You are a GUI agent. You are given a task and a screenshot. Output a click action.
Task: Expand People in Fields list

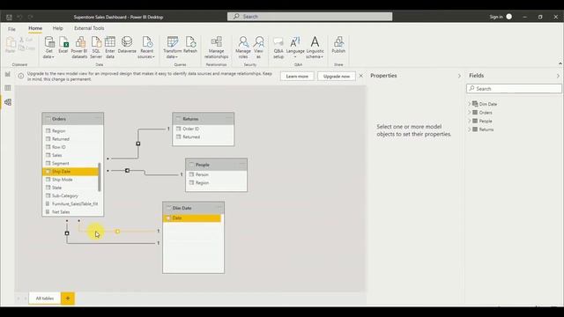[x=470, y=122]
